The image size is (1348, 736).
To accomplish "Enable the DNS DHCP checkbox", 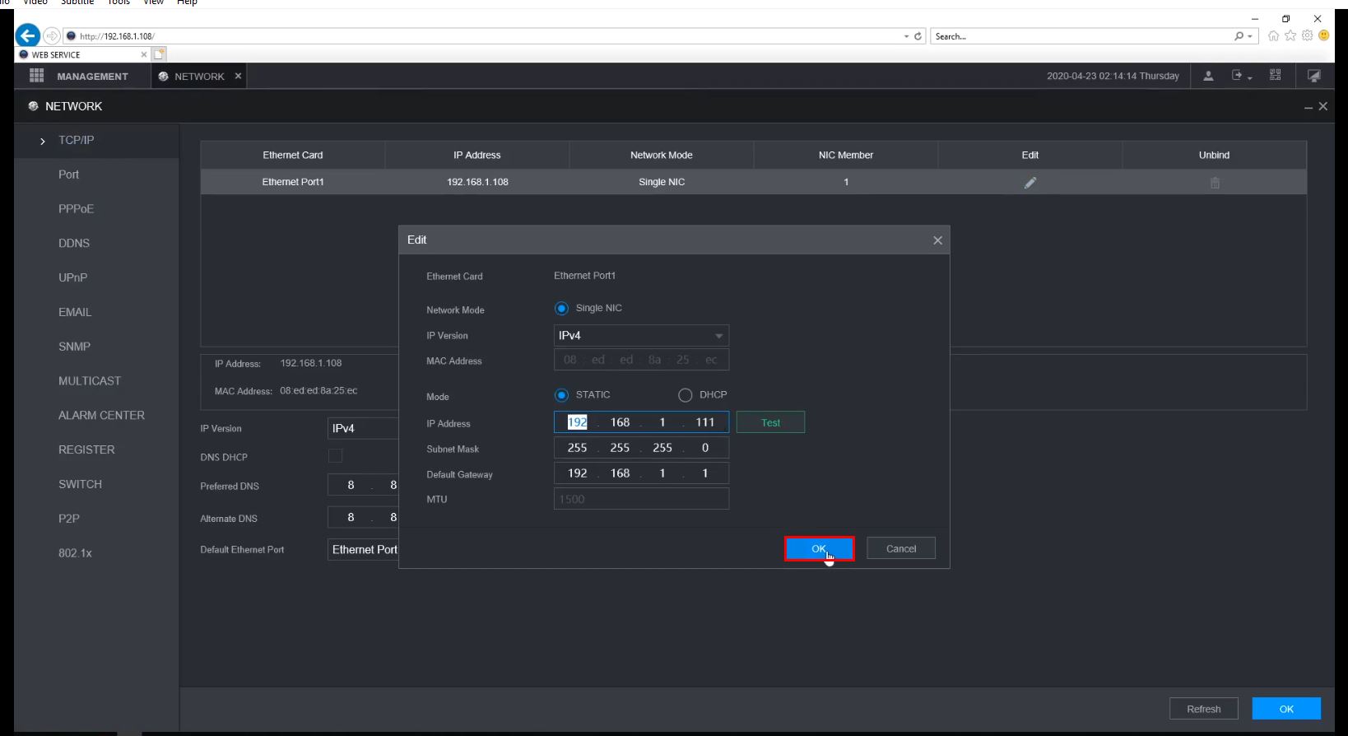I will [335, 456].
